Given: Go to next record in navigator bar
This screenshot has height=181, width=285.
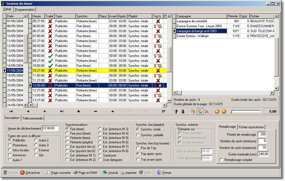Looking at the screenshot, I should coord(45,111).
